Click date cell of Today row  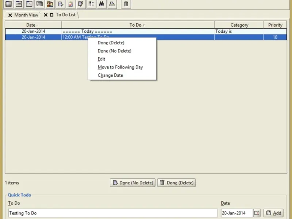(x=33, y=31)
